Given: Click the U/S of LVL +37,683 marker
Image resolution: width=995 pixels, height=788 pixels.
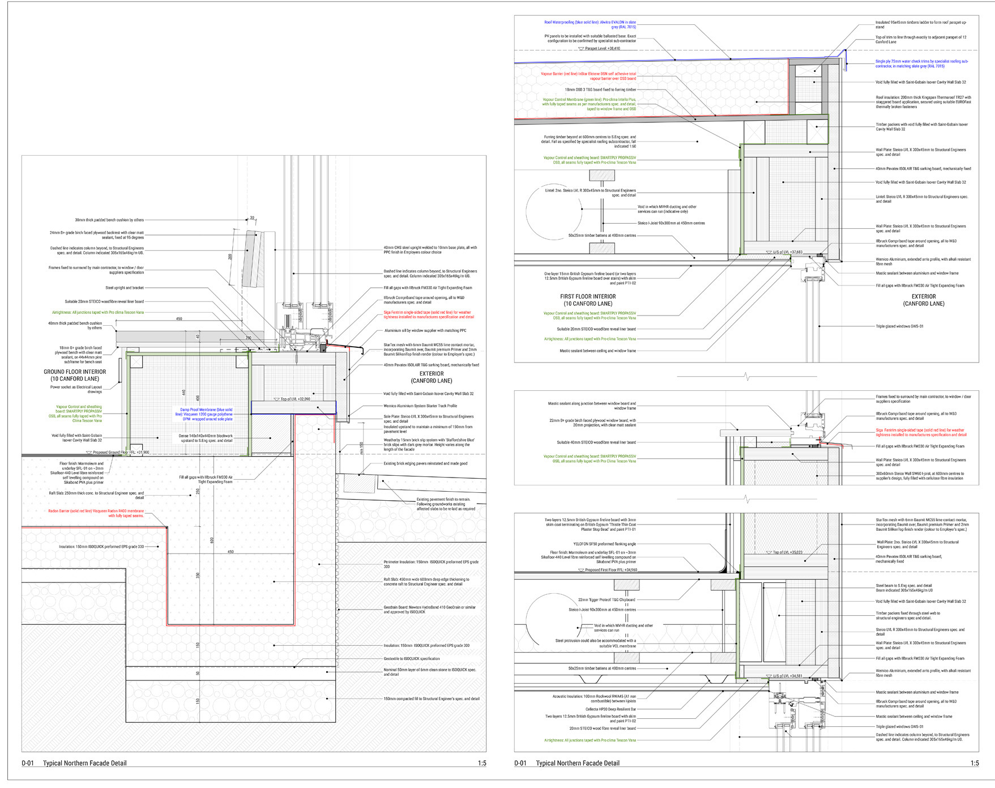Looking at the screenshot, I should pos(787,252).
